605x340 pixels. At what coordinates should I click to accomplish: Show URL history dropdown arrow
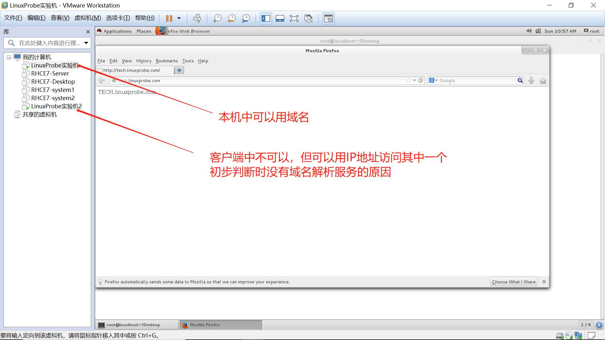click(414, 81)
